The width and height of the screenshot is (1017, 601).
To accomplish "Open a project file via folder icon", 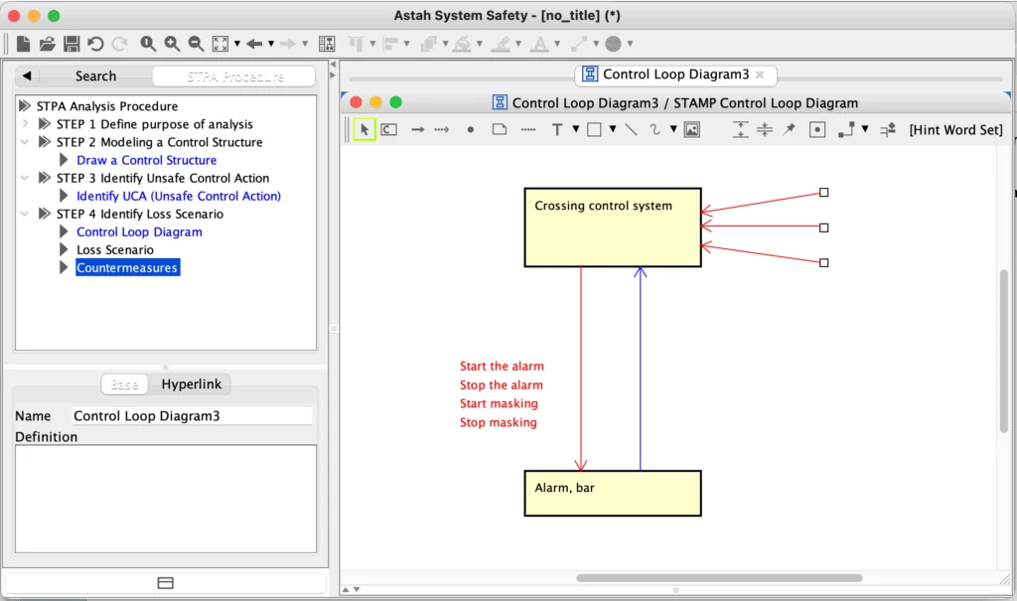I will pyautogui.click(x=48, y=44).
